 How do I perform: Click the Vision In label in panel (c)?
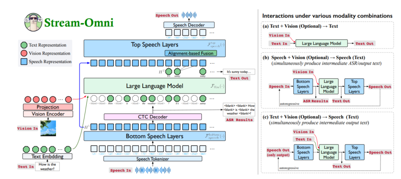[x=303, y=132]
